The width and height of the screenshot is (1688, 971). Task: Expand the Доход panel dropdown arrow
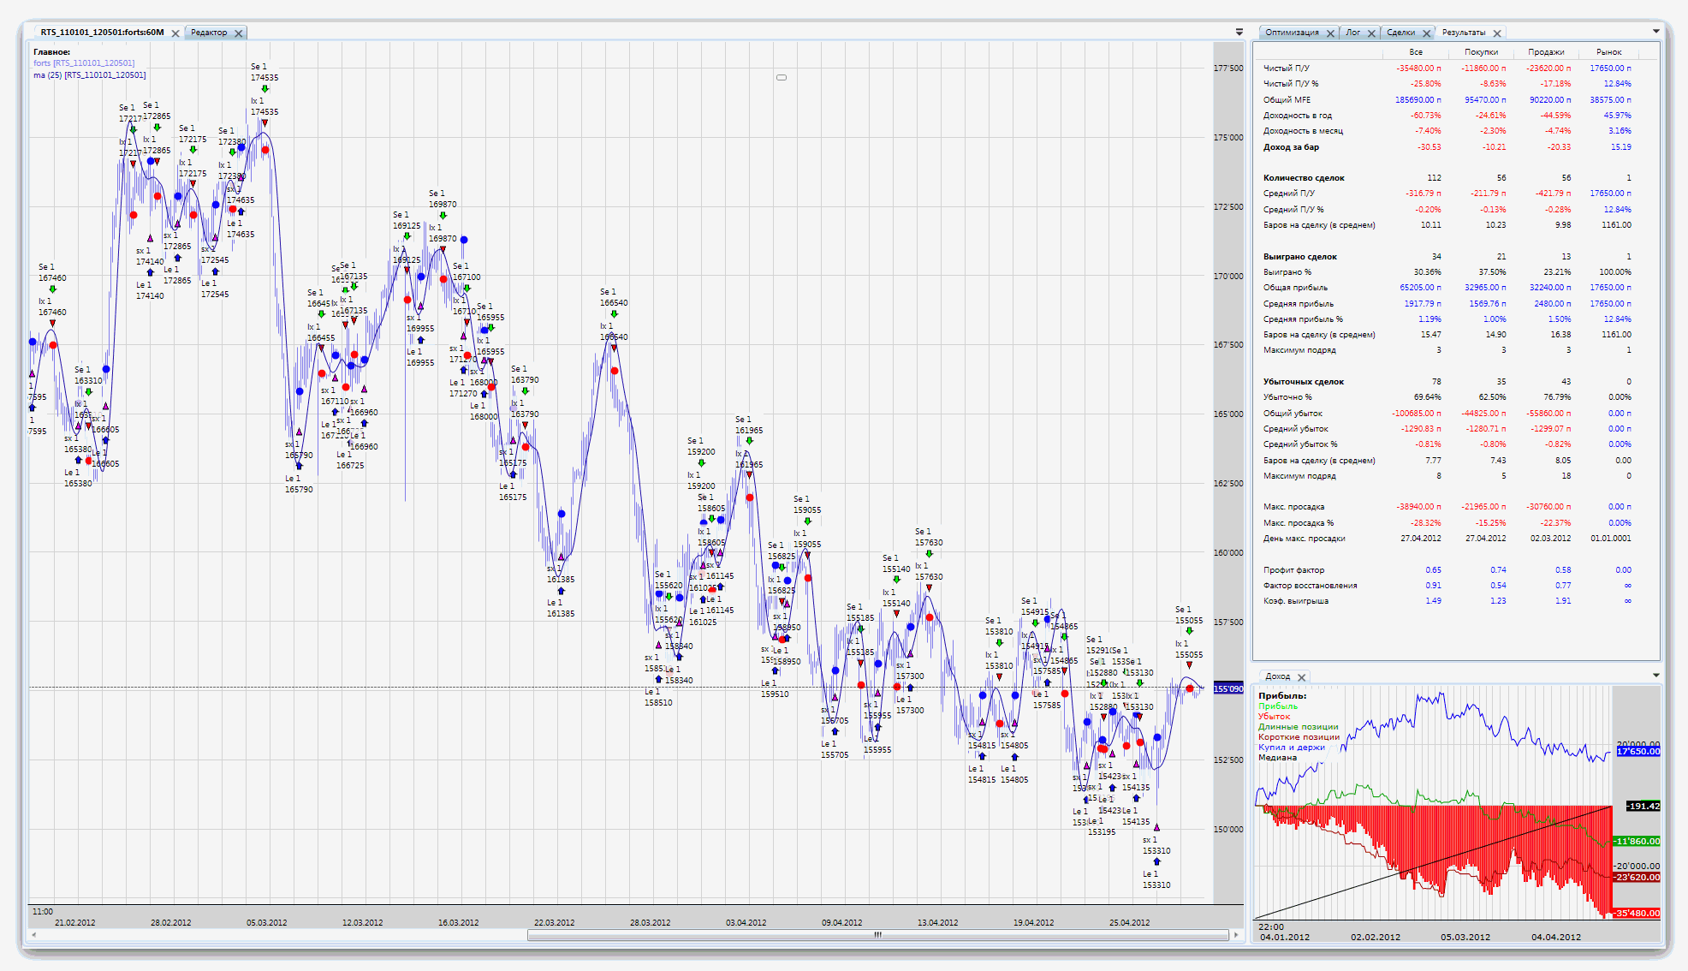pos(1655,676)
